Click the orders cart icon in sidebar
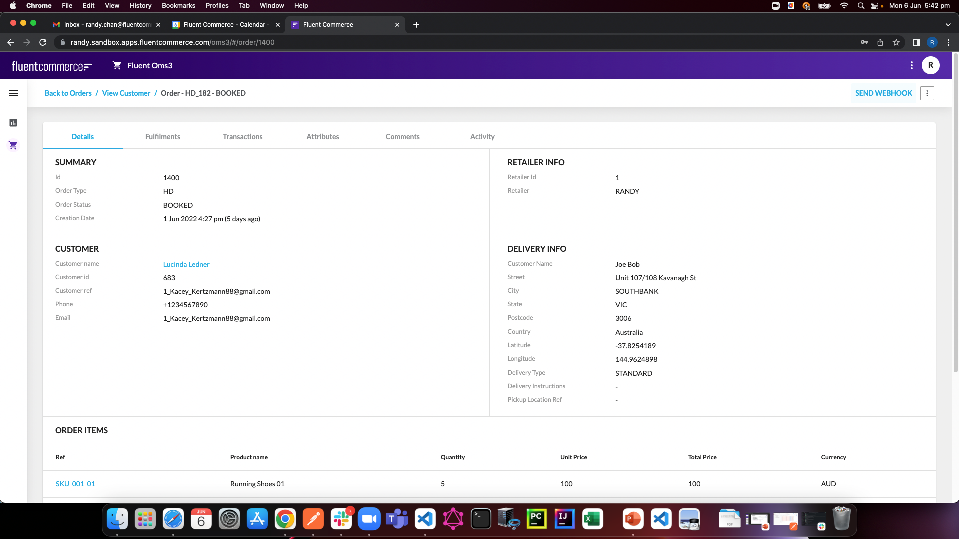 click(x=13, y=145)
